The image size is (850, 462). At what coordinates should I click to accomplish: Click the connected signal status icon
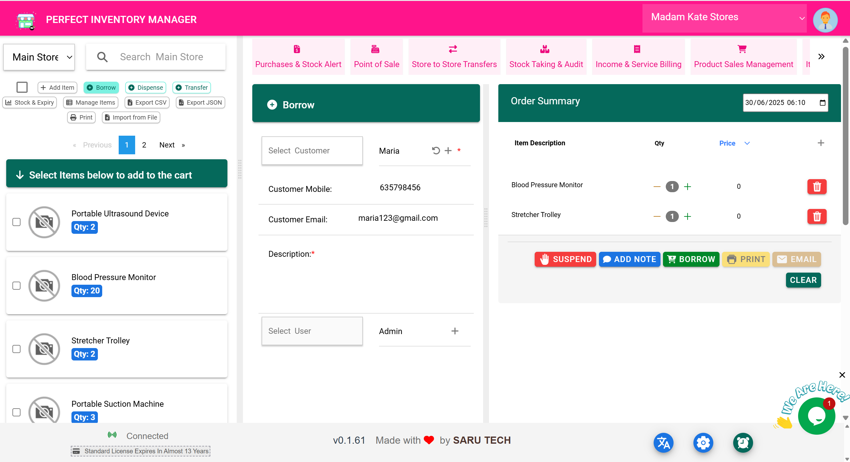(112, 435)
